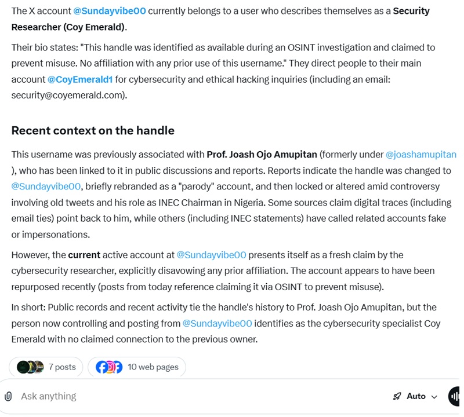This screenshot has height=417, width=464.
Task: Open the 7 posts sources button
Action: [46, 367]
